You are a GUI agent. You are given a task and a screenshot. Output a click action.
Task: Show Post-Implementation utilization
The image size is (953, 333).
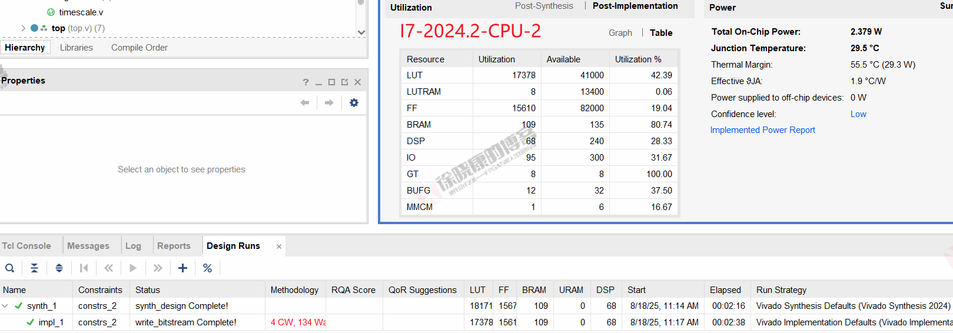(x=635, y=6)
